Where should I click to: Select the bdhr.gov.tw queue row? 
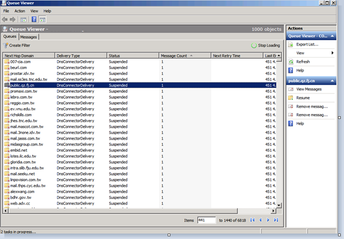(x=140, y=197)
